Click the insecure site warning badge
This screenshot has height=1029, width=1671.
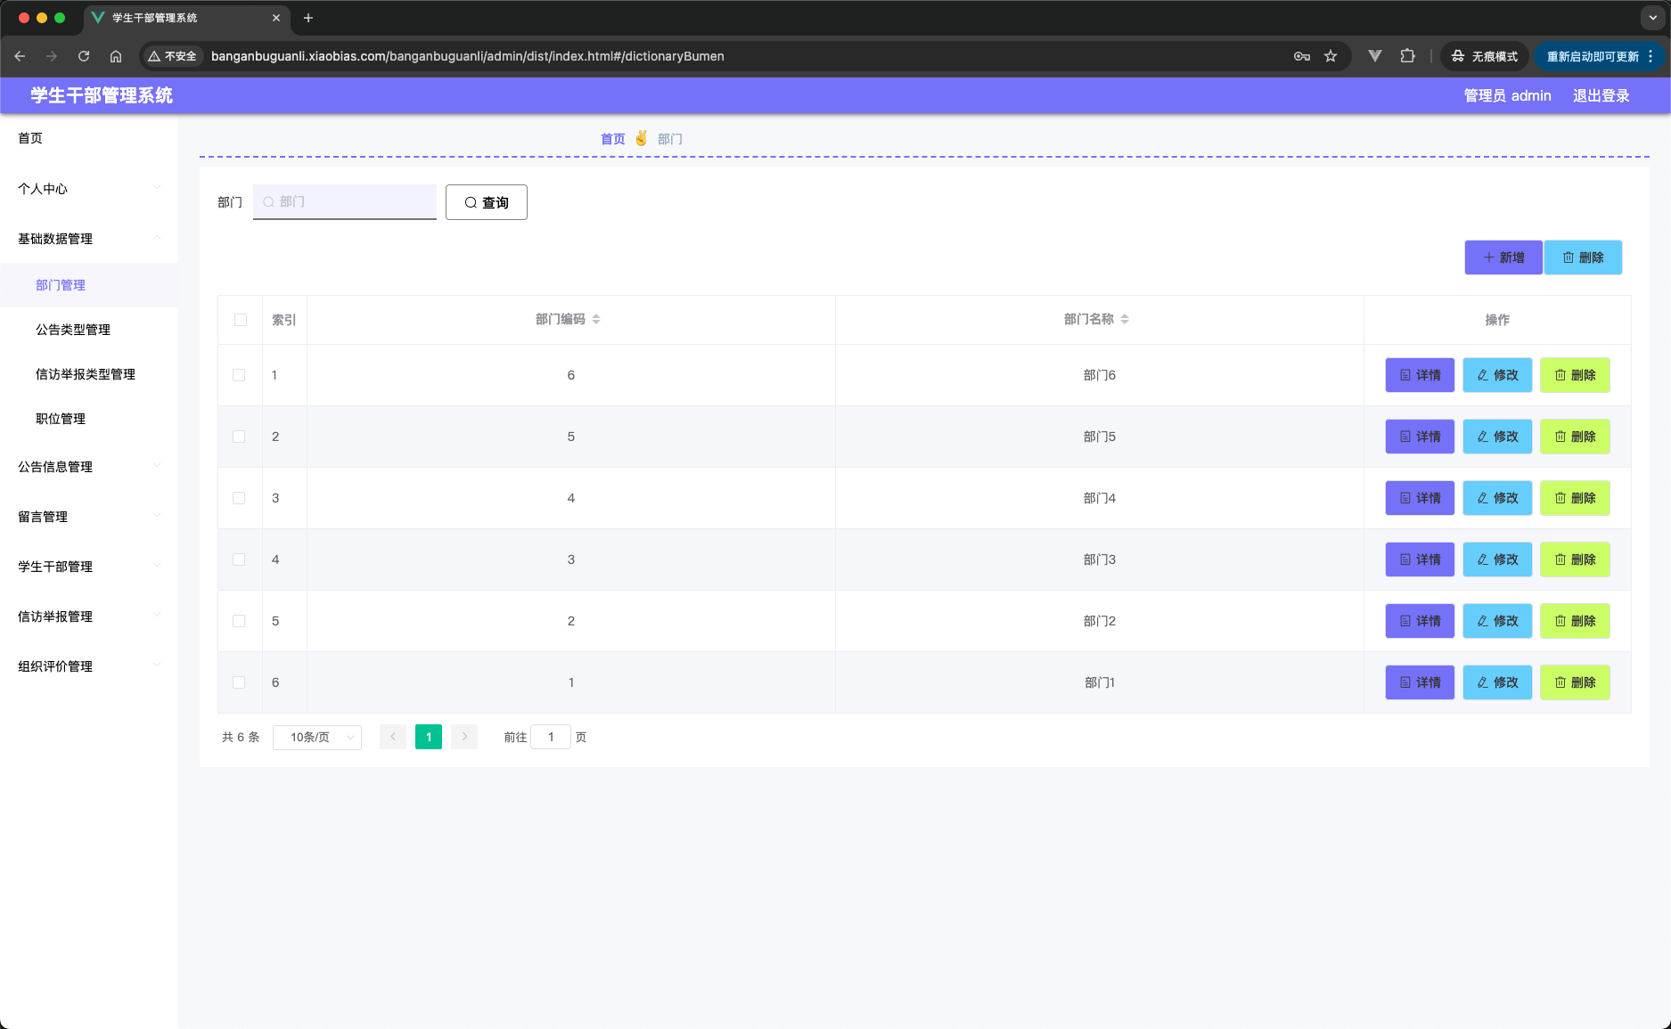tap(172, 56)
